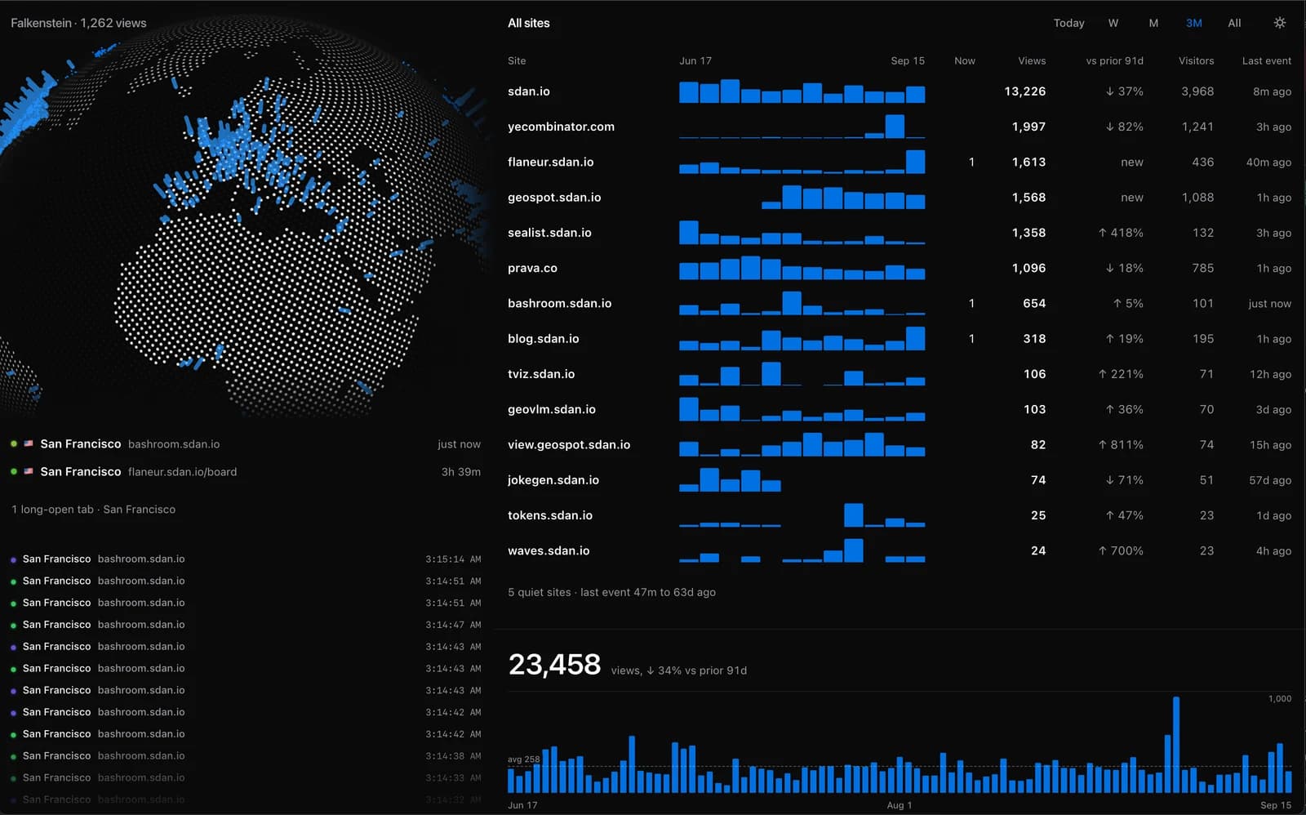Click the 3,968 visitors value
Screen dimensions: 1306x815
click(1197, 91)
